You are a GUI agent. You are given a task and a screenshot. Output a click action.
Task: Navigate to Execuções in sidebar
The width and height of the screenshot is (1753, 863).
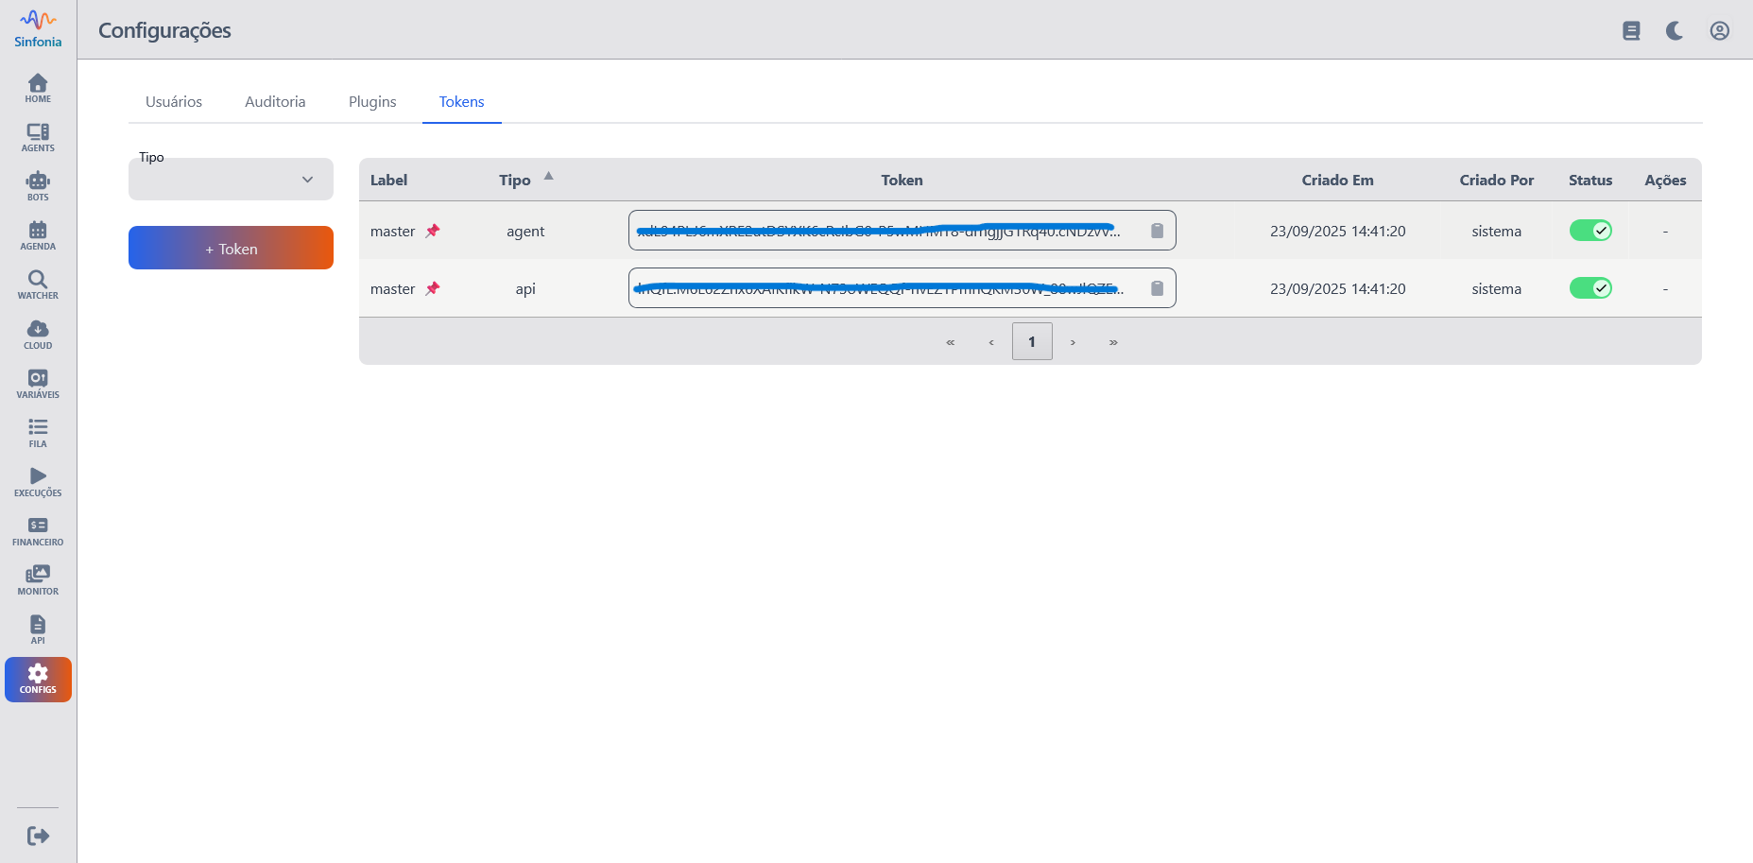pos(38,481)
